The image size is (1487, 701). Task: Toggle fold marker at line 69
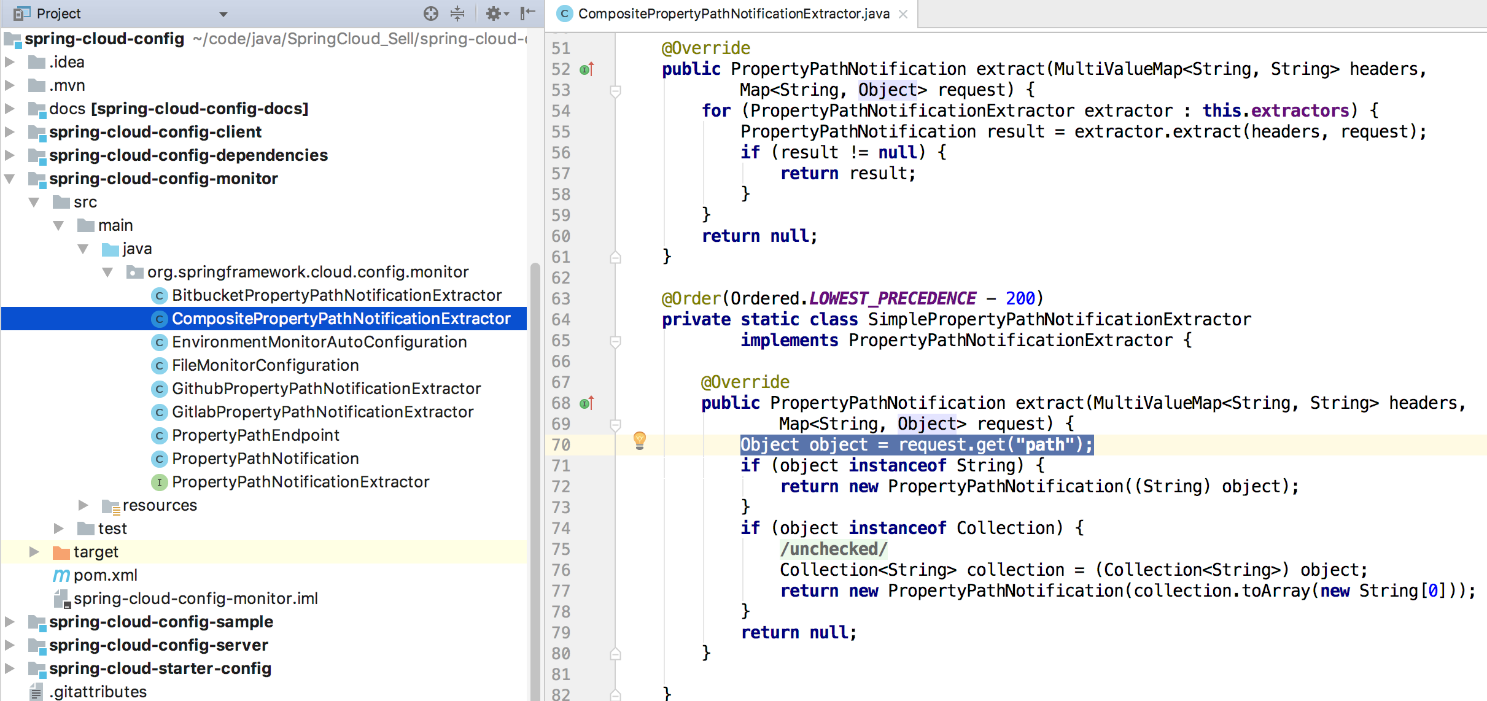click(x=615, y=425)
